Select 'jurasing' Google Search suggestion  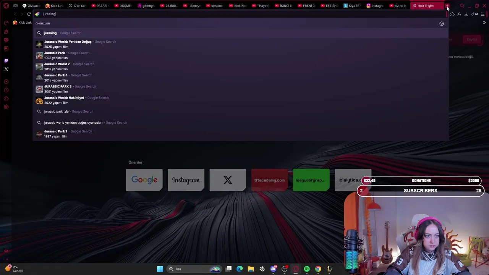click(241, 33)
